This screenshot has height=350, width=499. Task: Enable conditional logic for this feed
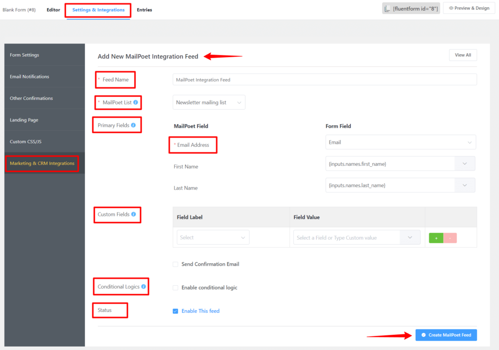click(175, 288)
